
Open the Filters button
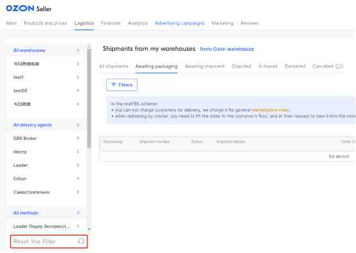click(x=121, y=85)
